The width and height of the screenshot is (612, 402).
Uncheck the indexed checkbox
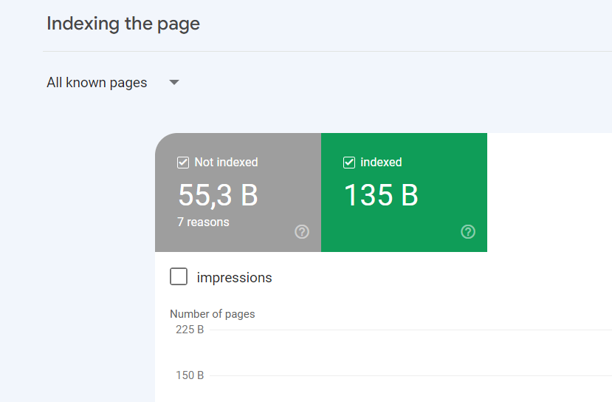click(349, 163)
